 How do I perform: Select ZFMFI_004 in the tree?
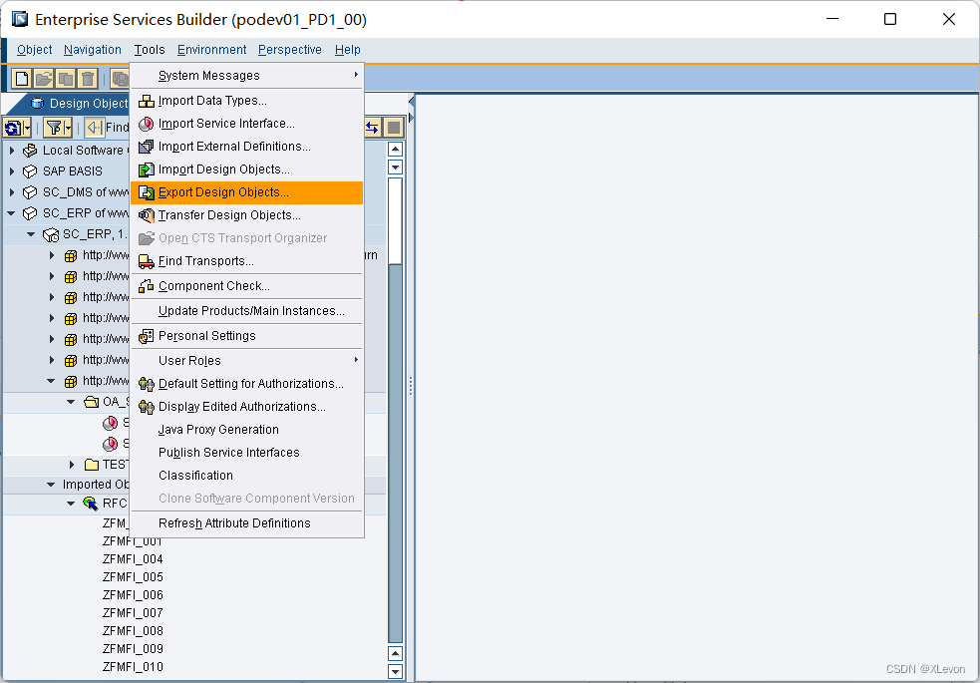[x=133, y=559]
